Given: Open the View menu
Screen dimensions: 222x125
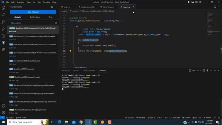Looking at the screenshot, I should (28, 2).
